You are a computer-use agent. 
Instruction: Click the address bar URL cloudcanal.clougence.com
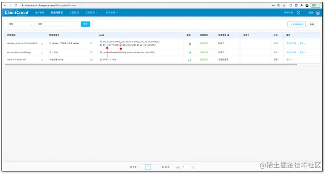(50, 5)
